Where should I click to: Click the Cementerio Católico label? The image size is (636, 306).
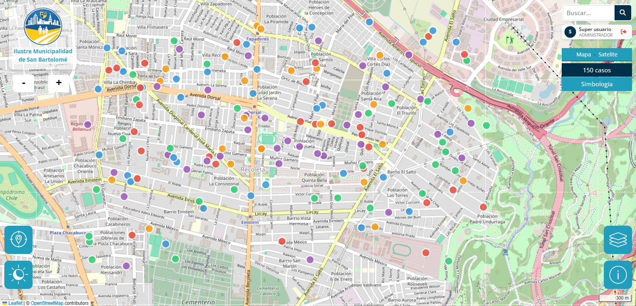(268, 291)
